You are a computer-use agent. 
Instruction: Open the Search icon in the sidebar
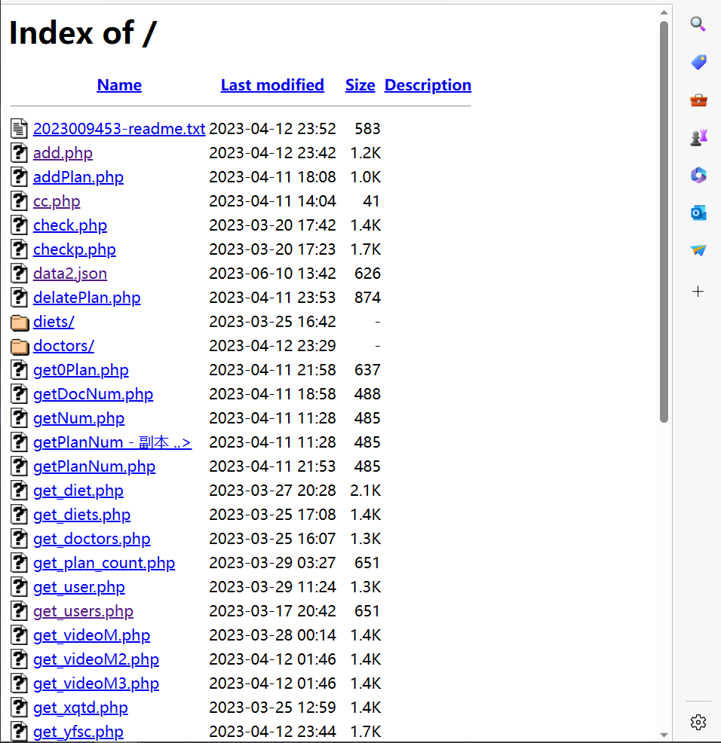698,24
